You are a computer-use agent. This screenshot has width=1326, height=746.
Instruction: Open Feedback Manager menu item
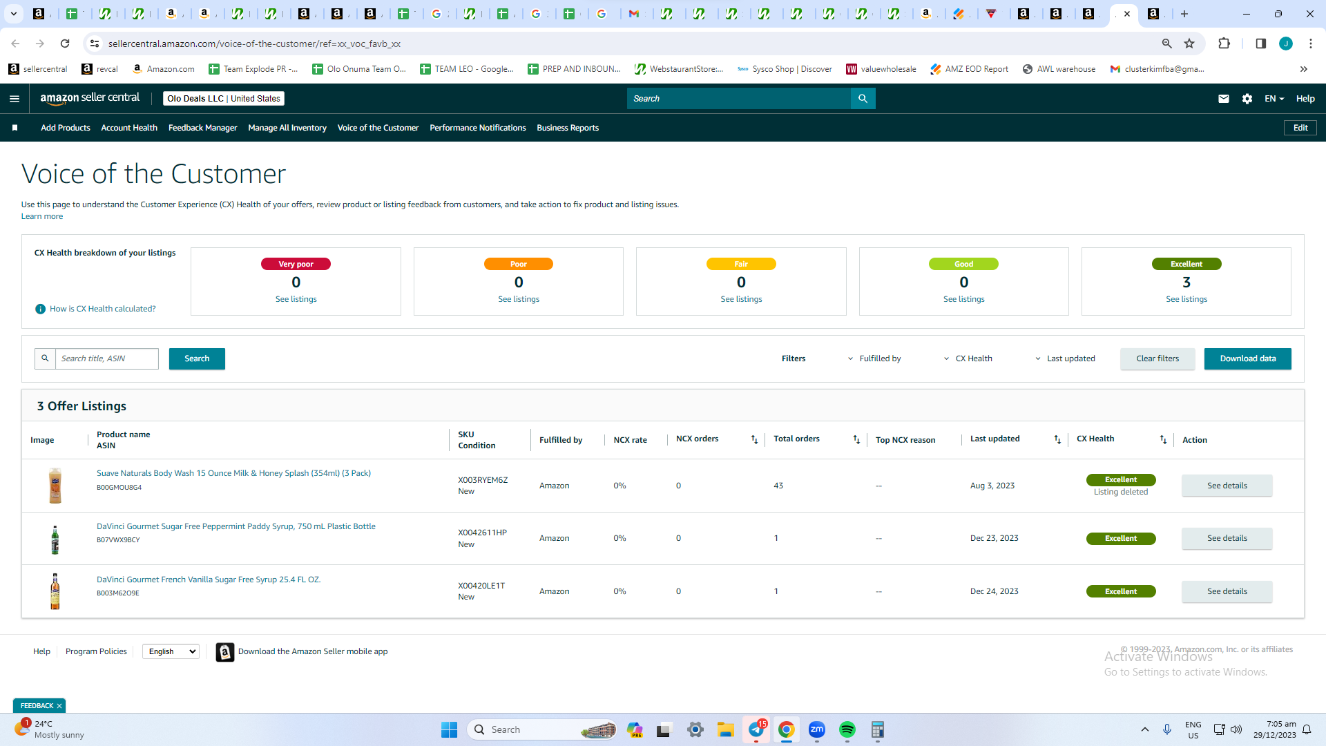pyautogui.click(x=203, y=128)
